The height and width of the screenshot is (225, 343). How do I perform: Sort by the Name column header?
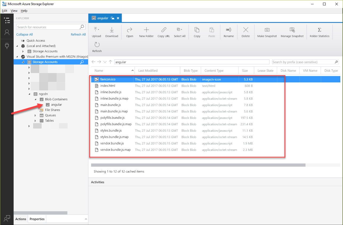pos(113,71)
